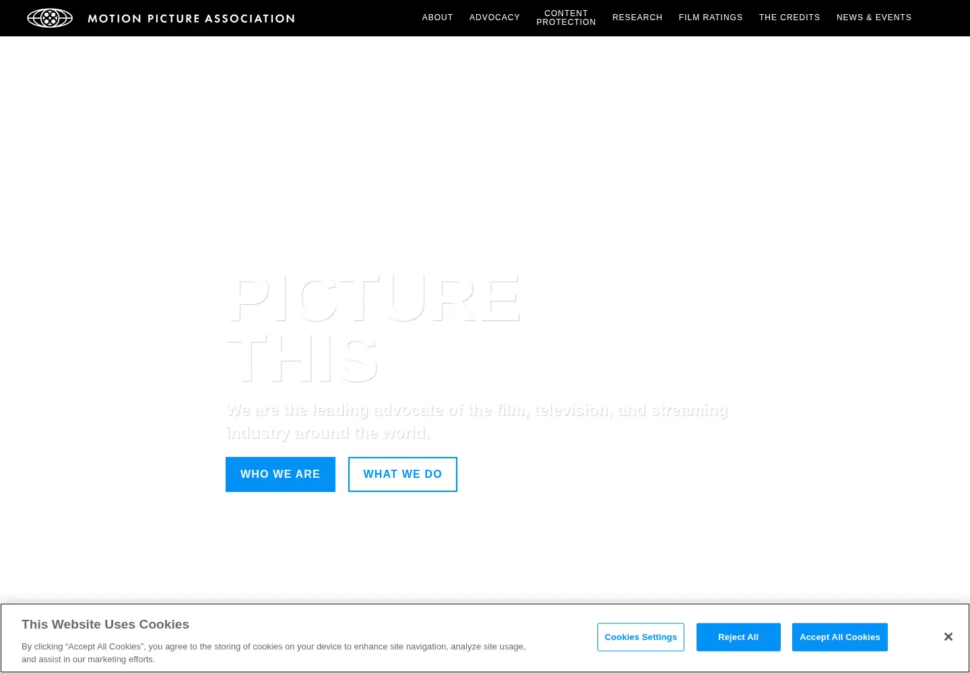Navigate to Film Ratings
The height and width of the screenshot is (673, 970).
(x=711, y=17)
